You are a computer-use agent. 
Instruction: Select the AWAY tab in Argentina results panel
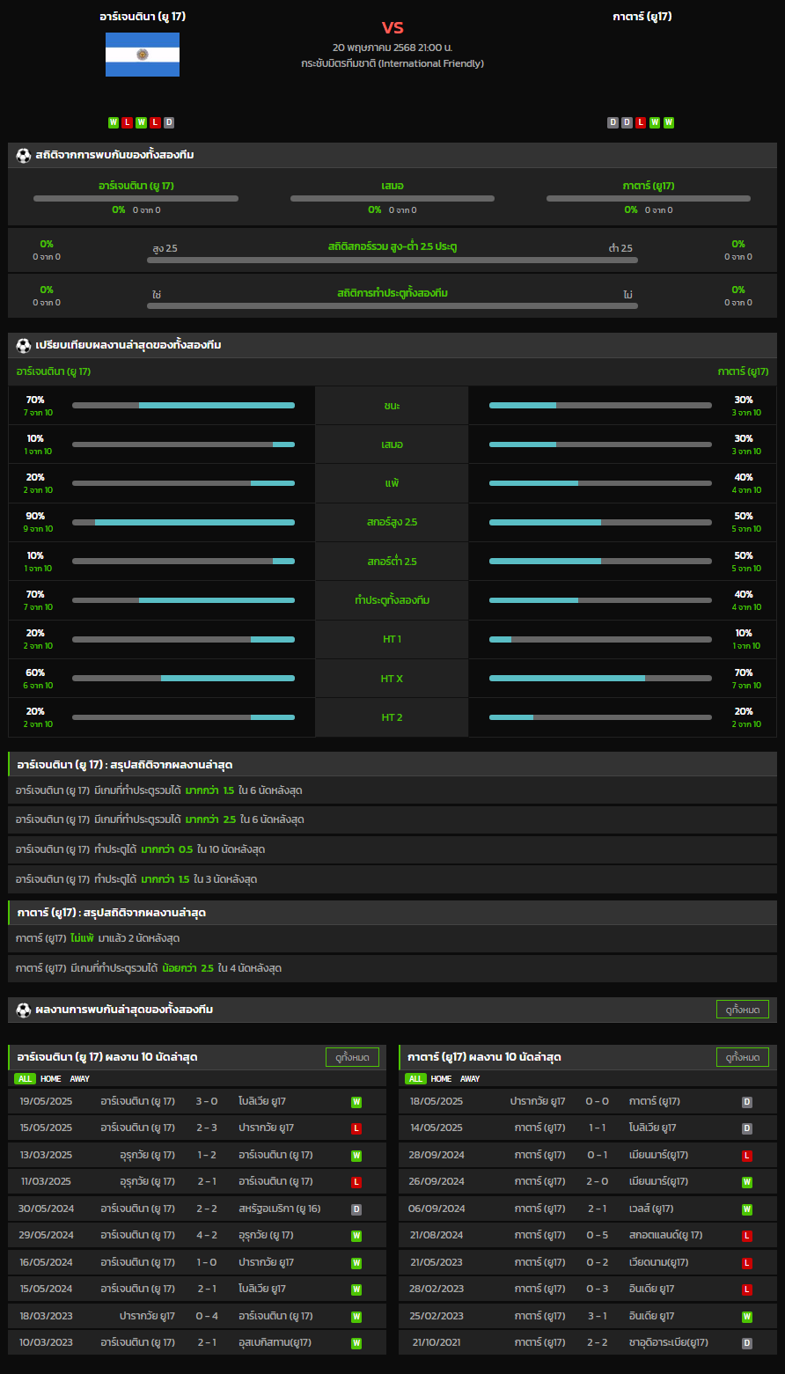(80, 1078)
